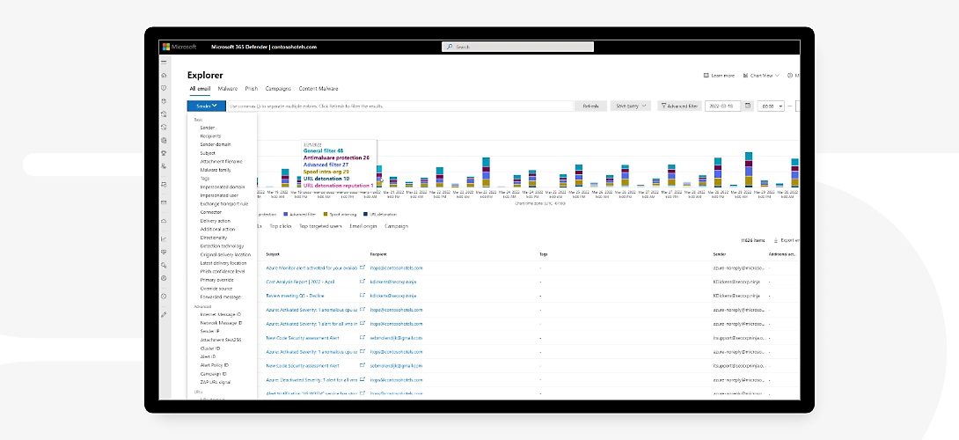The image size is (959, 440).
Task: Open the Advanced filter button
Action: (x=678, y=106)
